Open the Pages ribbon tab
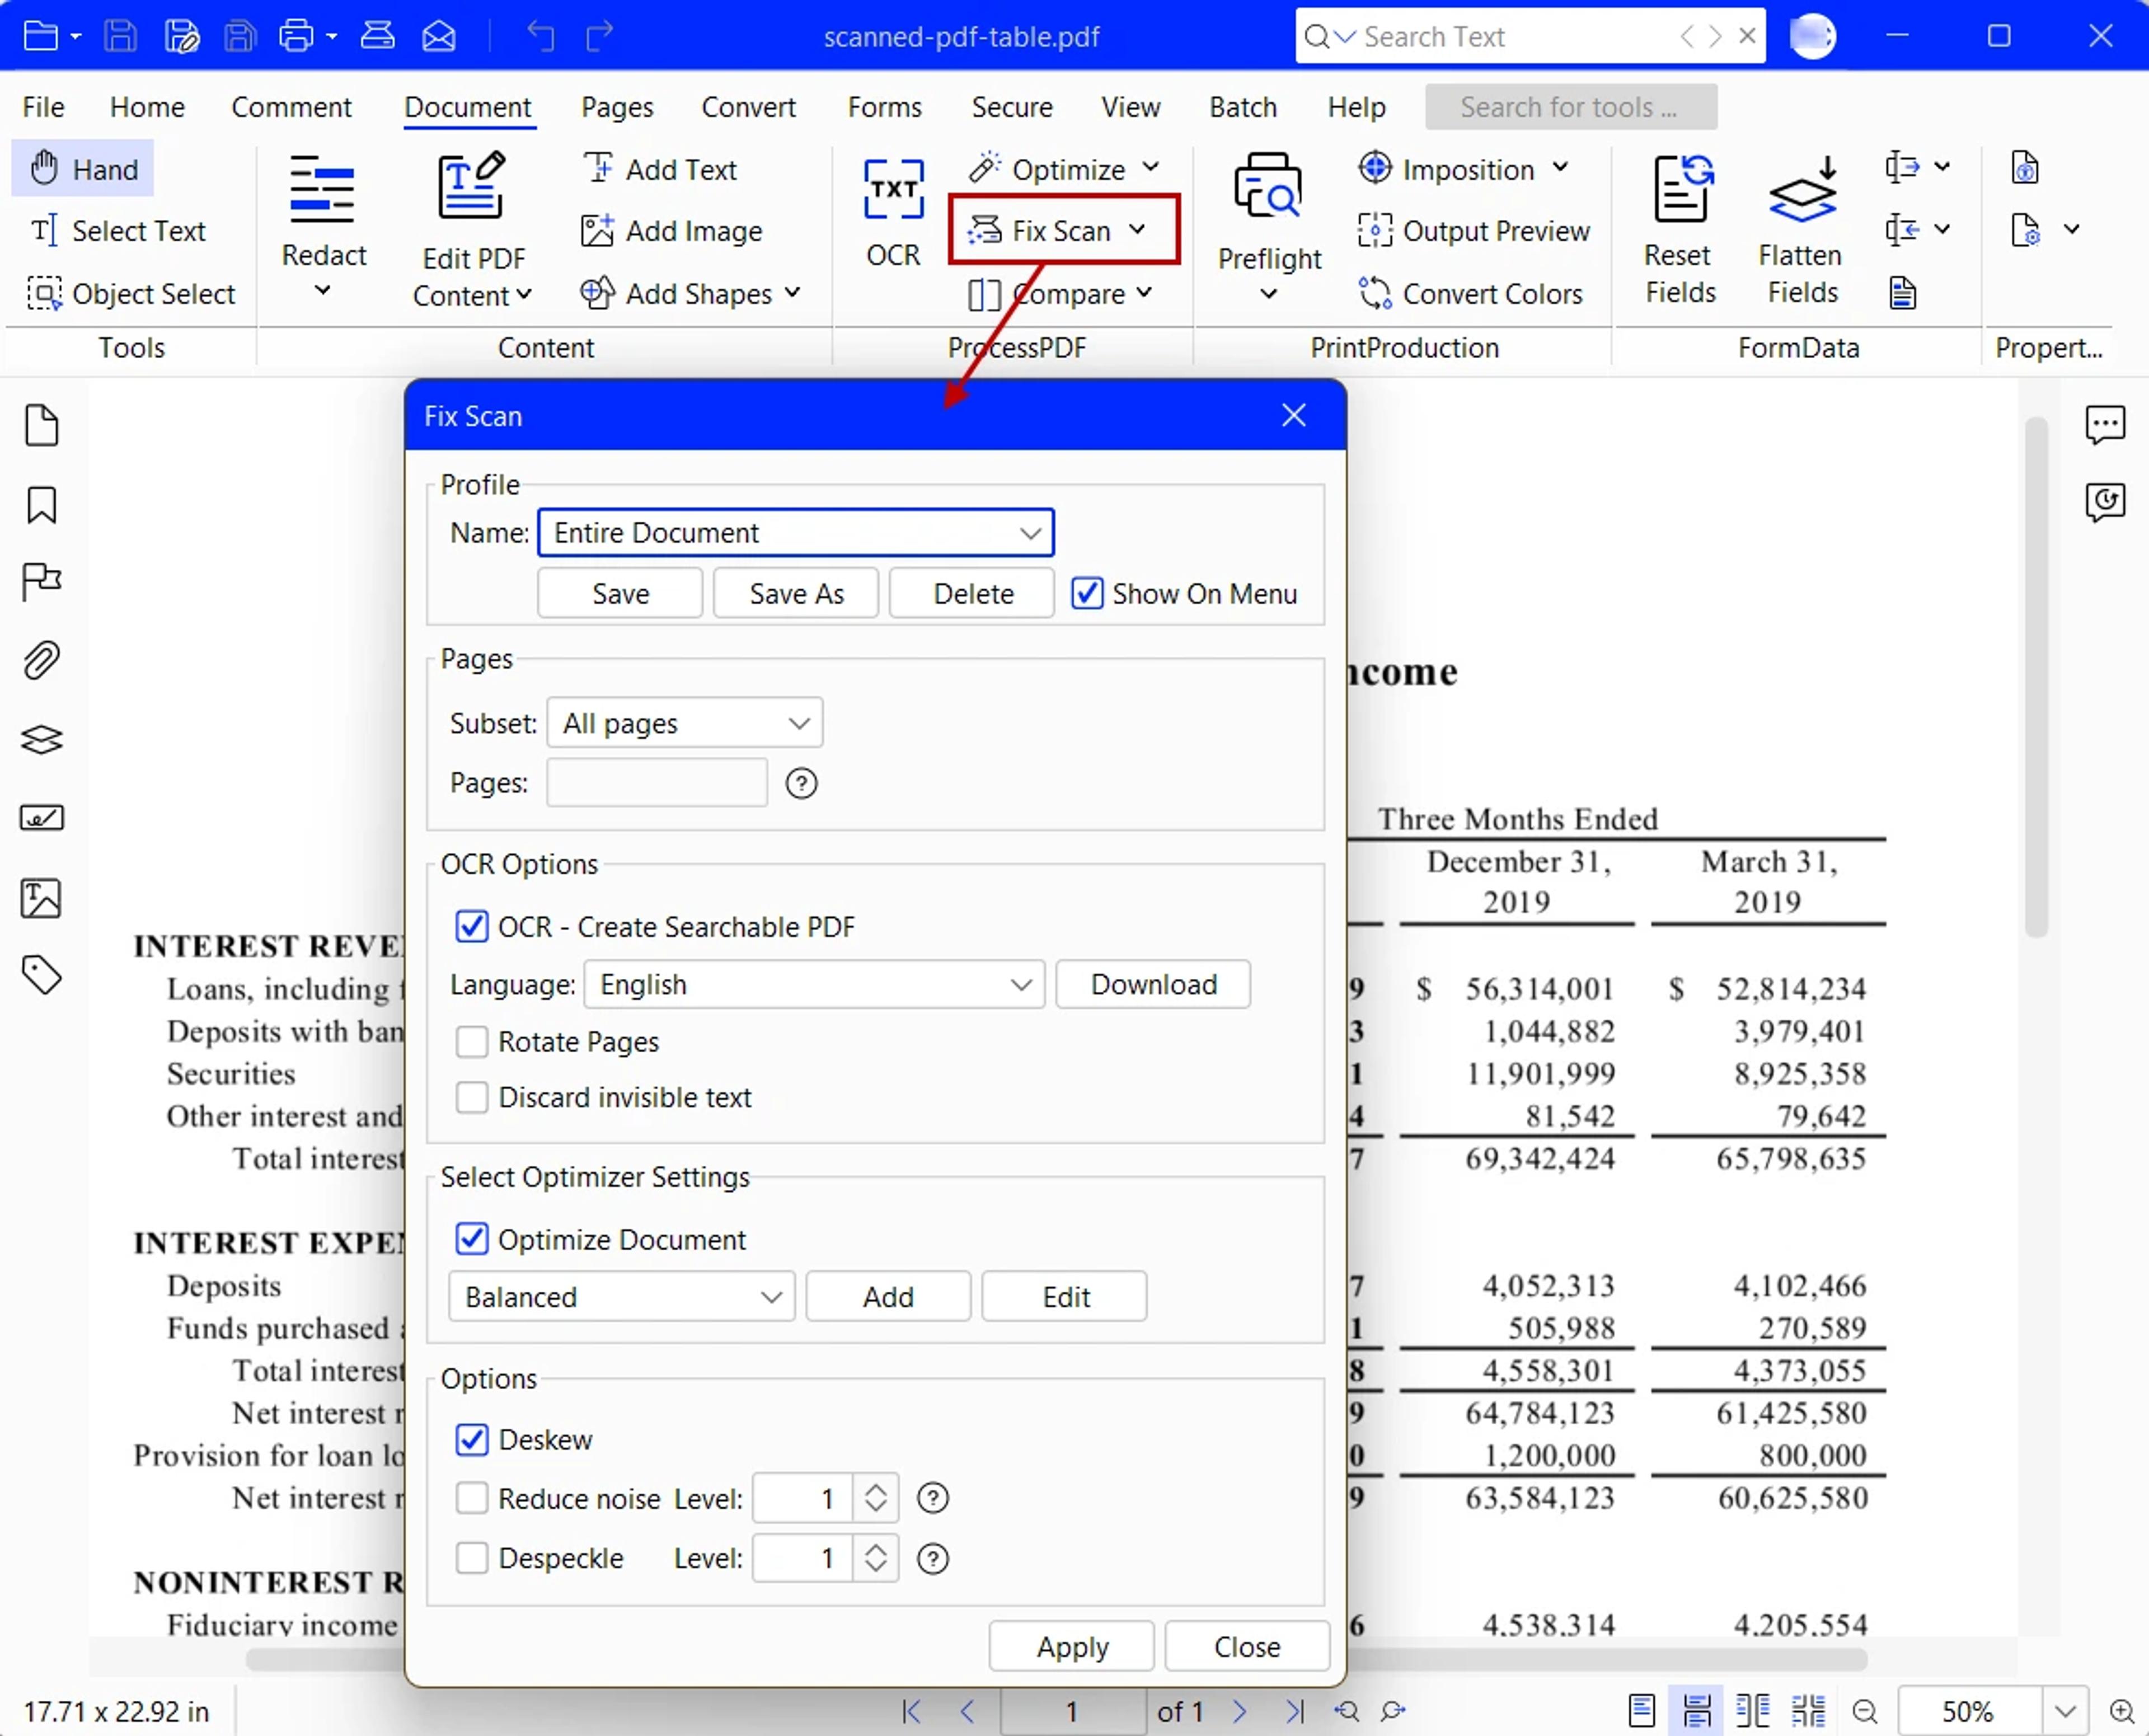 point(616,107)
